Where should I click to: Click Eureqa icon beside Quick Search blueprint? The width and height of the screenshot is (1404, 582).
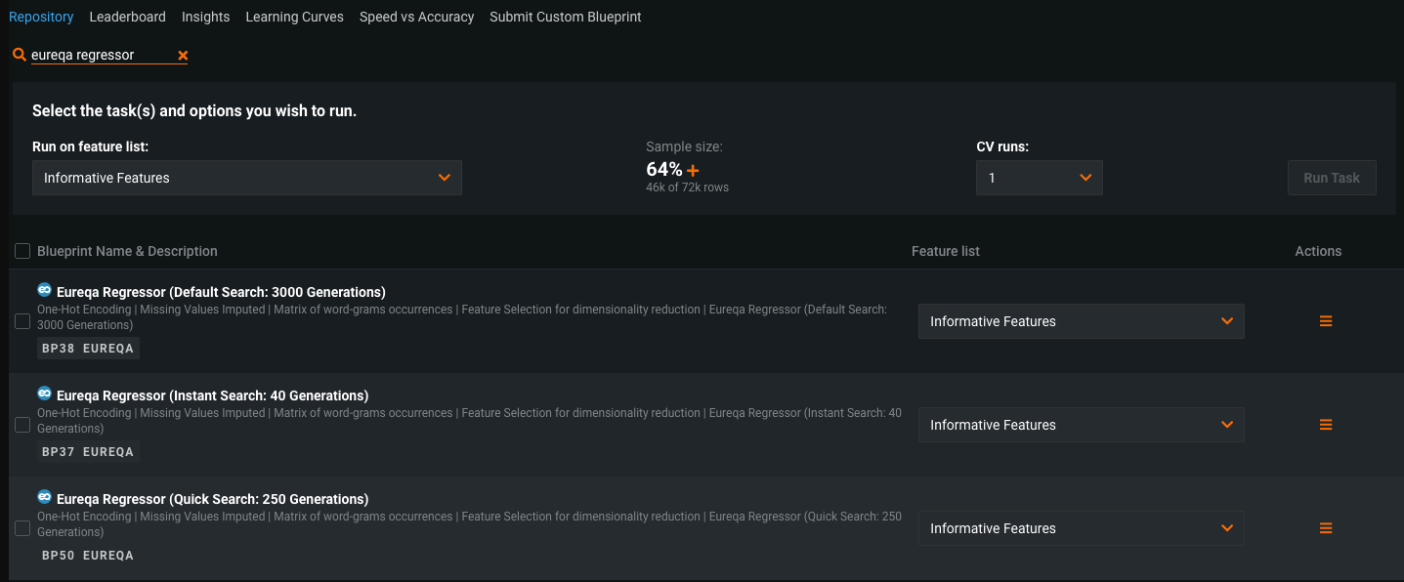click(44, 497)
